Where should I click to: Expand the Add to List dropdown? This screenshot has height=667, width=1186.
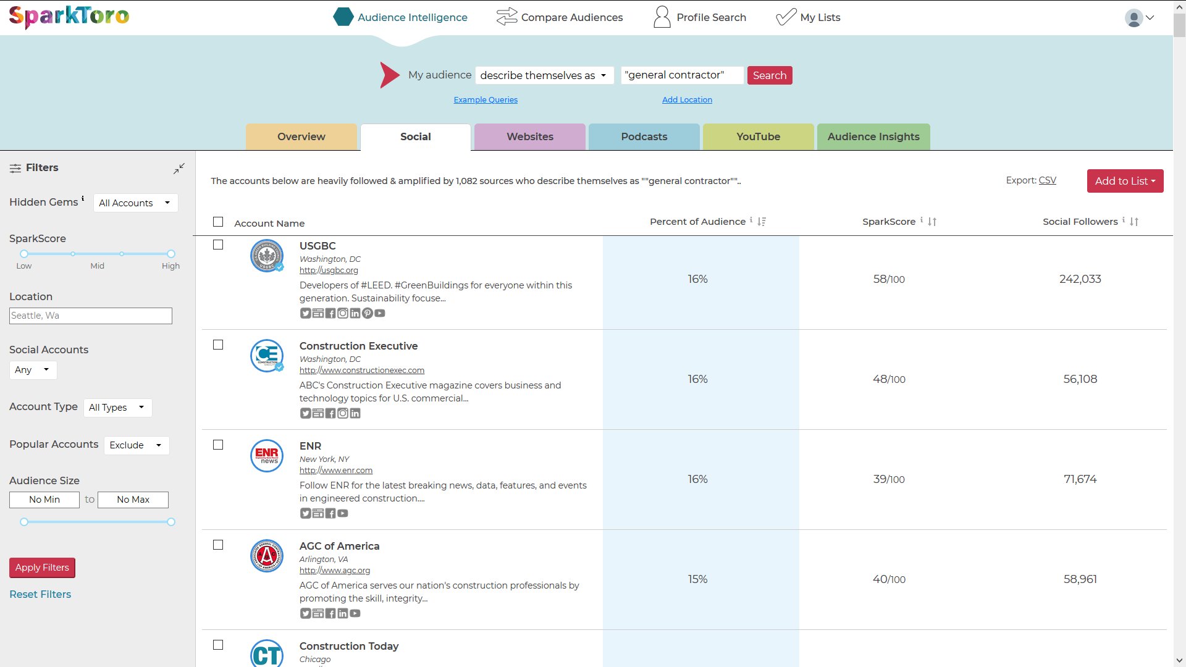1125,181
